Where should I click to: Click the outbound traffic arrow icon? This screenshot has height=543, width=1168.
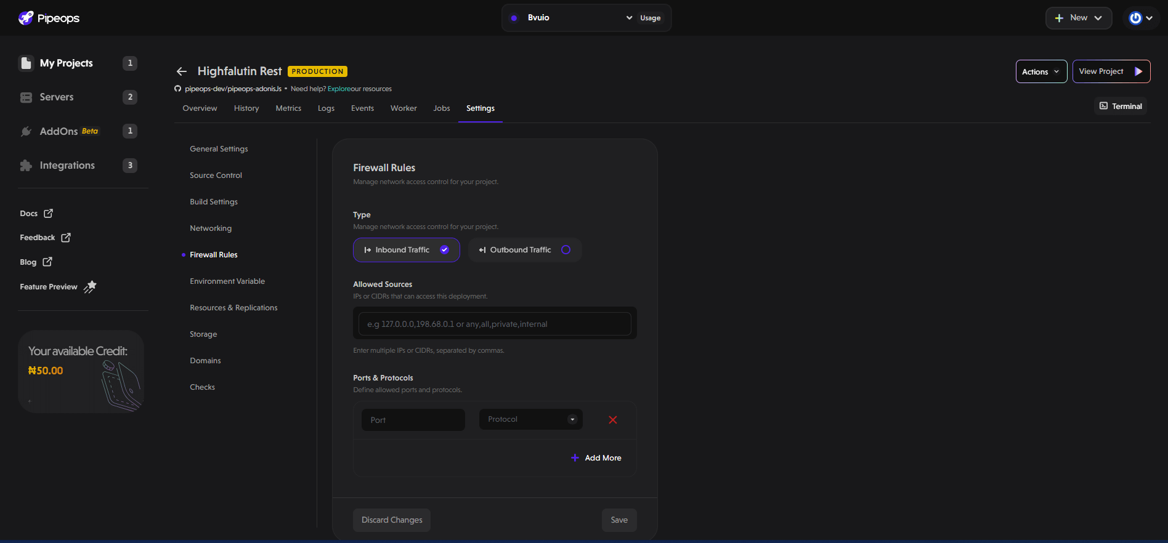pyautogui.click(x=482, y=250)
